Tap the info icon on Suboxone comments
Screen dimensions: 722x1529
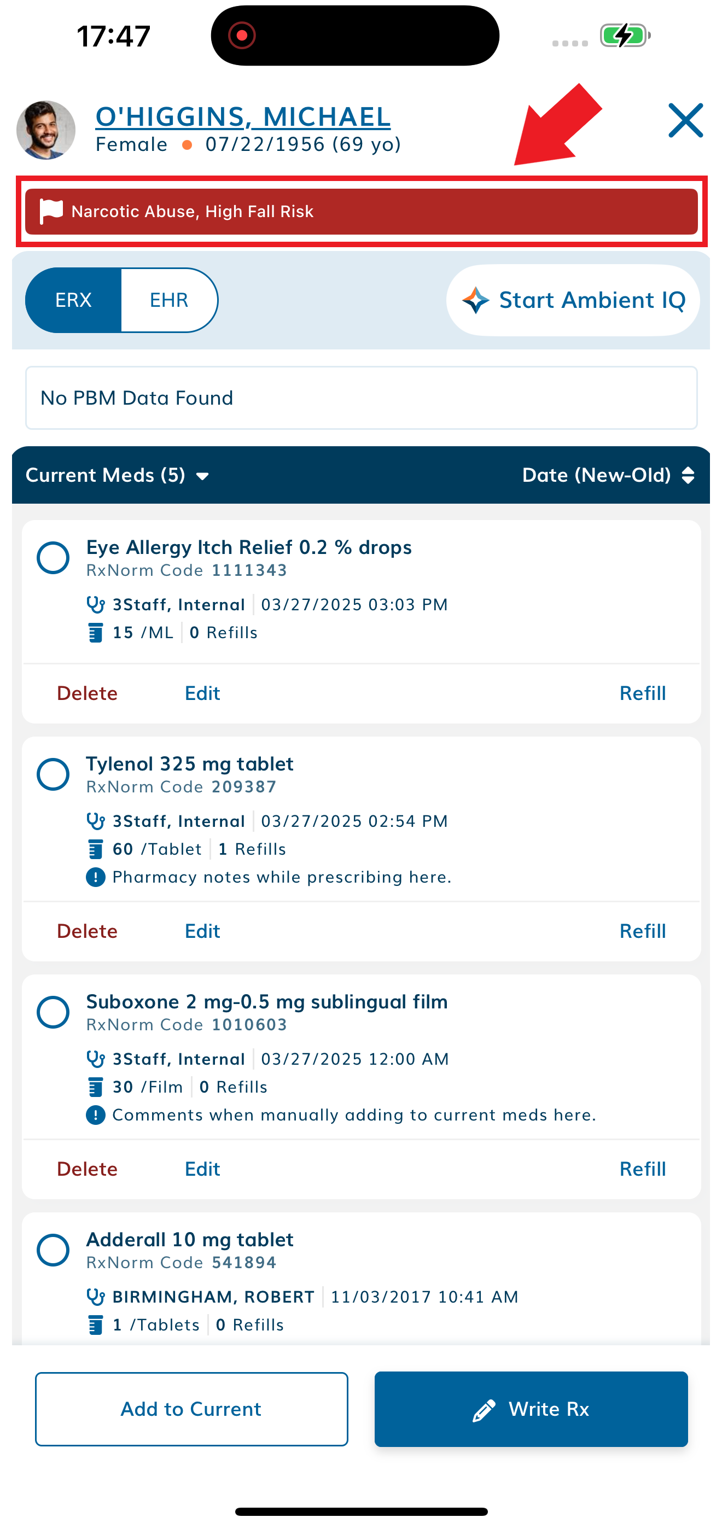95,1114
